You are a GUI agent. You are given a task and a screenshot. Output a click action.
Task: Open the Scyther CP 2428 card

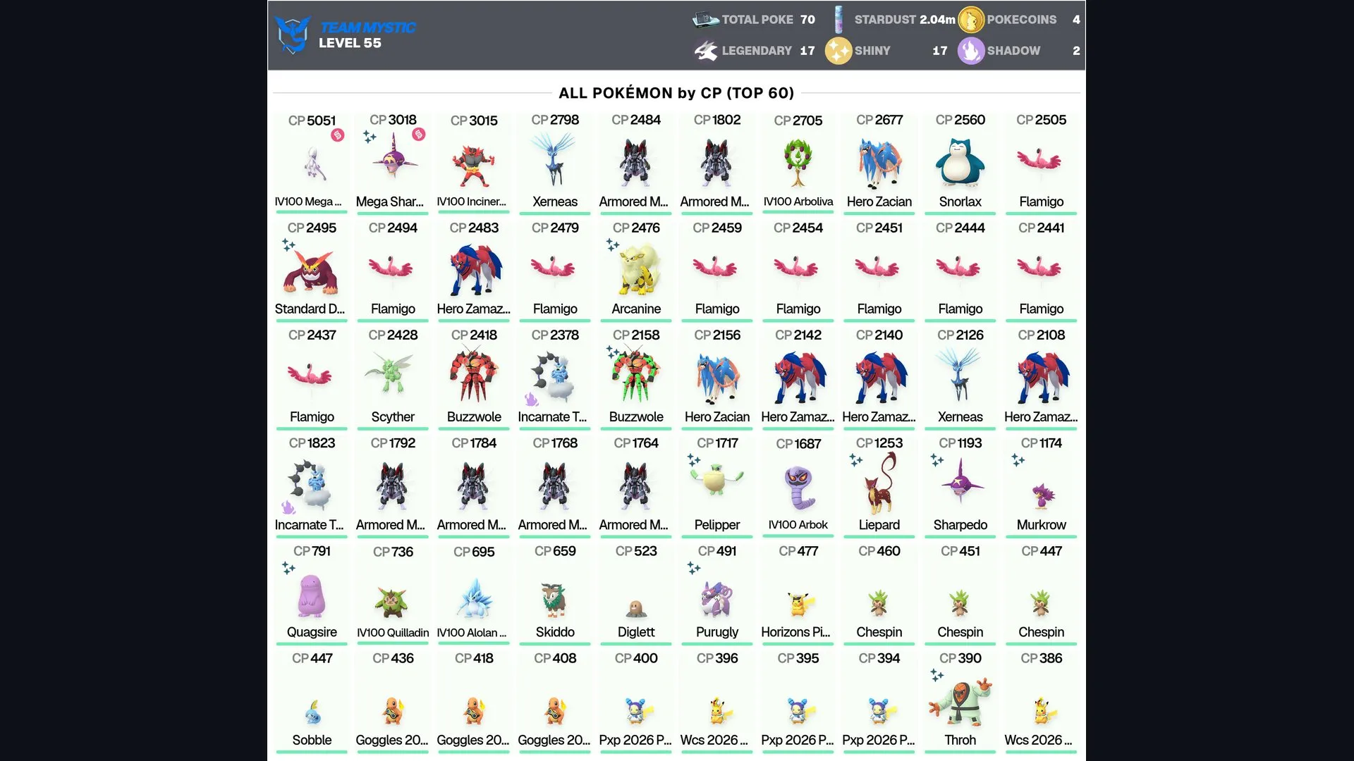[393, 378]
